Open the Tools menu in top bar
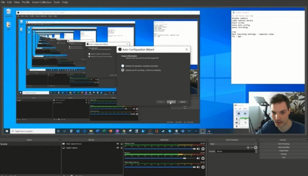The width and height of the screenshot is (308, 176). [x=57, y=2]
